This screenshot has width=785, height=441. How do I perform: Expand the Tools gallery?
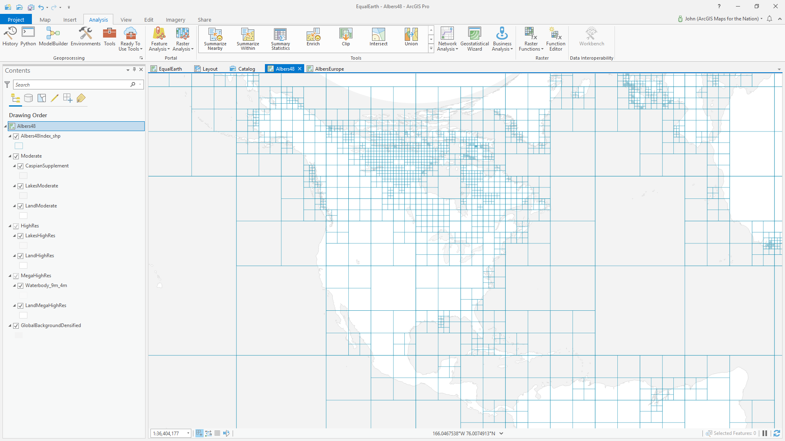(431, 49)
